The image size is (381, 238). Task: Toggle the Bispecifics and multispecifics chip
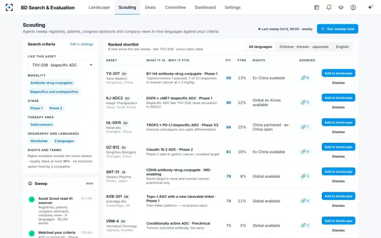click(54, 92)
